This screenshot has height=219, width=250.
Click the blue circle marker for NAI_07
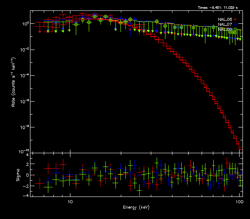point(235,25)
